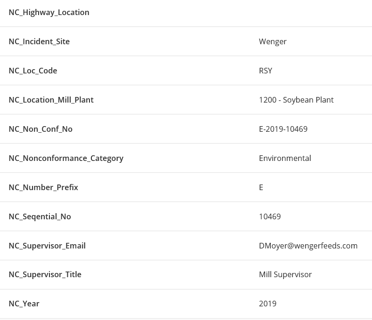This screenshot has height=320, width=372.
Task: Select the NC_Number_Prefix label
Action: (x=43, y=187)
